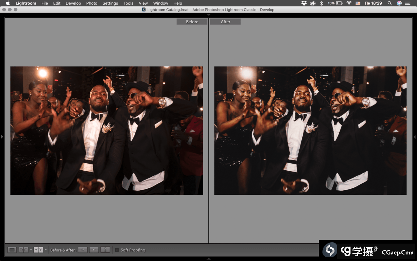417x261 pixels.
Task: Switch to Loupe view in toolbar
Action: [x=12, y=250]
